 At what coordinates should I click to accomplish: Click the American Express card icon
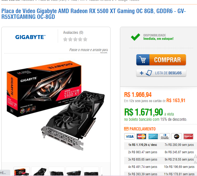[x=153, y=136]
